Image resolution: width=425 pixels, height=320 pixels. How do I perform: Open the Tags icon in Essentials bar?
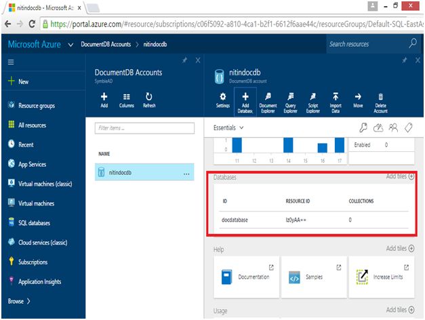pyautogui.click(x=409, y=127)
